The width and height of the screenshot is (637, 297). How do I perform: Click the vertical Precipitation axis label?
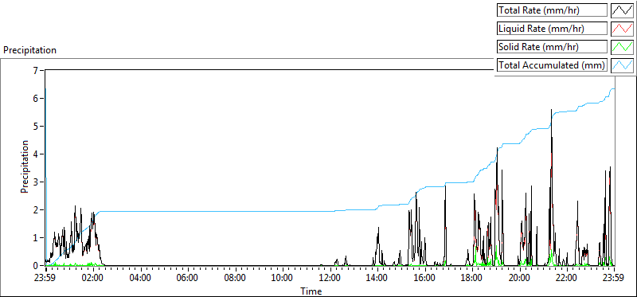[x=25, y=166]
